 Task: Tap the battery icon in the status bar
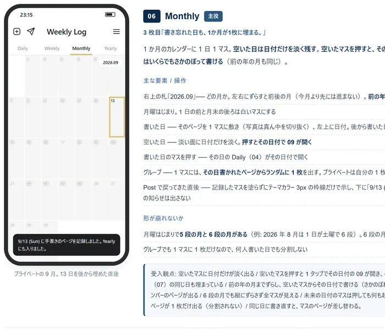click(x=110, y=14)
